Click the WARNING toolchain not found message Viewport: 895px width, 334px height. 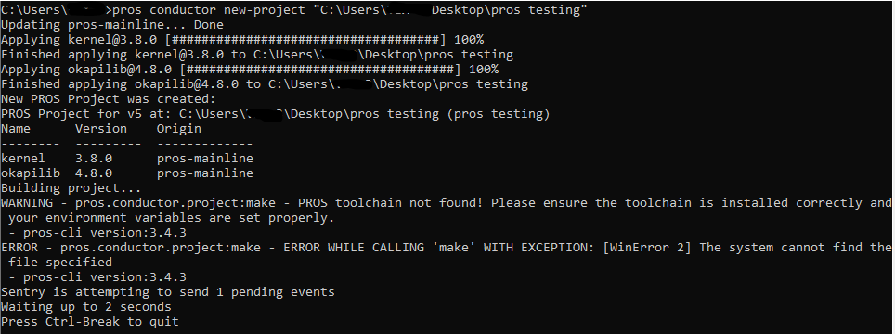pos(447,210)
